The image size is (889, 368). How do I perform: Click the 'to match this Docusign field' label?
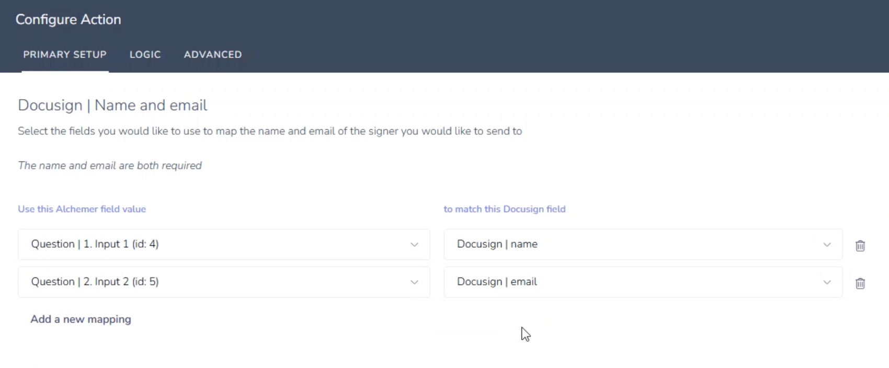tap(505, 209)
